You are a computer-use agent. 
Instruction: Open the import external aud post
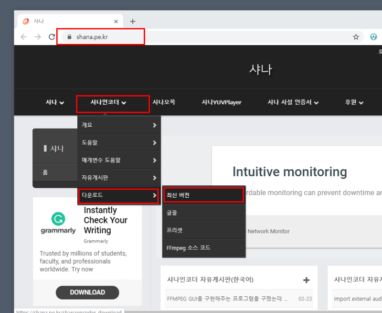pyautogui.click(x=358, y=299)
